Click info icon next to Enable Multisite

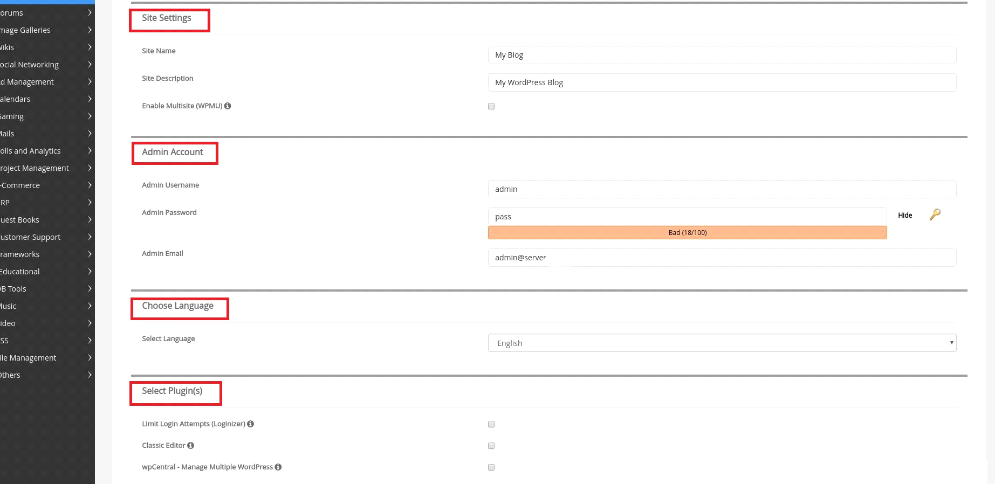tap(228, 106)
